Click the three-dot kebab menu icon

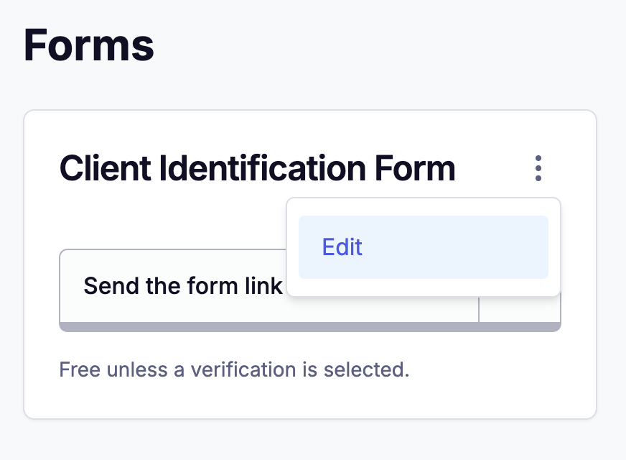pyautogui.click(x=538, y=169)
